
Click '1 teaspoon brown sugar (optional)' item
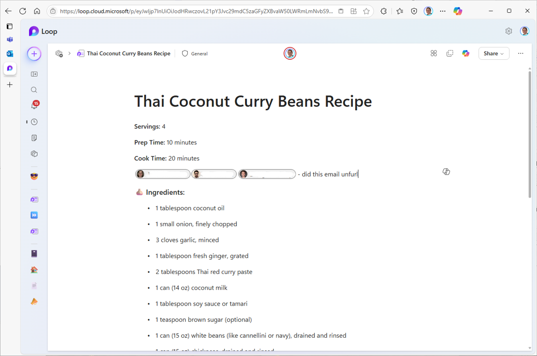(204, 320)
